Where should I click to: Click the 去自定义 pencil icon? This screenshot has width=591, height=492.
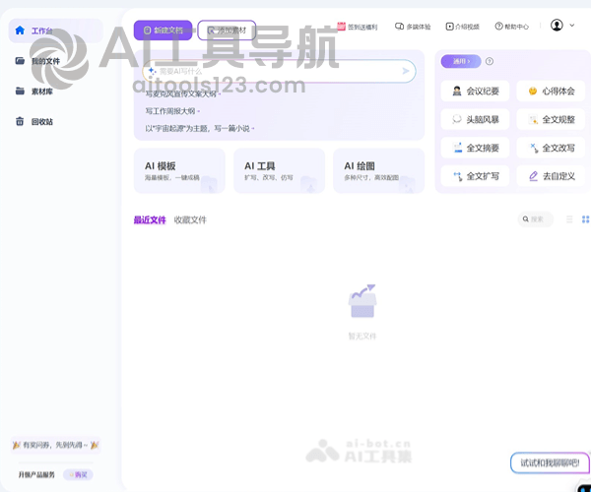click(x=533, y=176)
